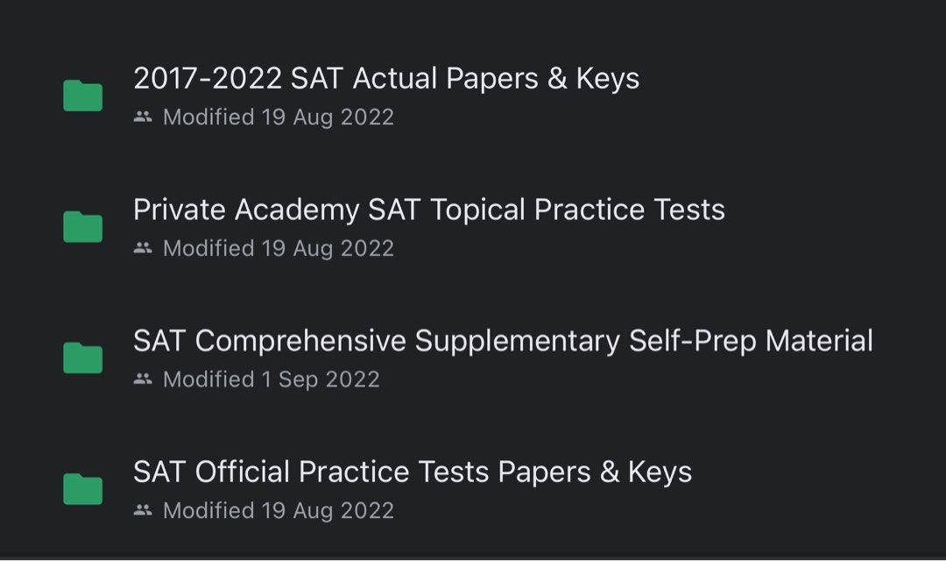The image size is (946, 561).
Task: Select the bottom folder row in the list
Action: [x=412, y=488]
